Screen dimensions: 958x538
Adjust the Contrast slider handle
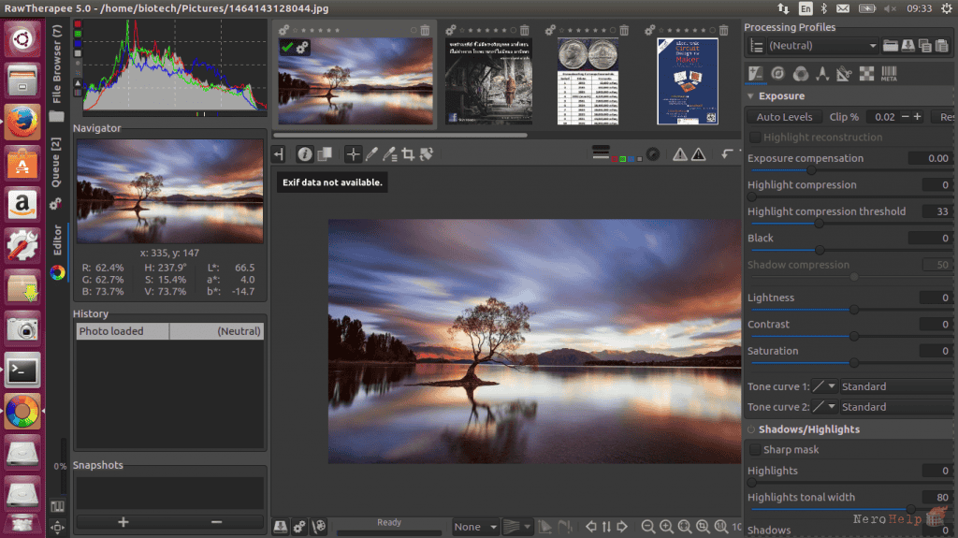(x=854, y=336)
